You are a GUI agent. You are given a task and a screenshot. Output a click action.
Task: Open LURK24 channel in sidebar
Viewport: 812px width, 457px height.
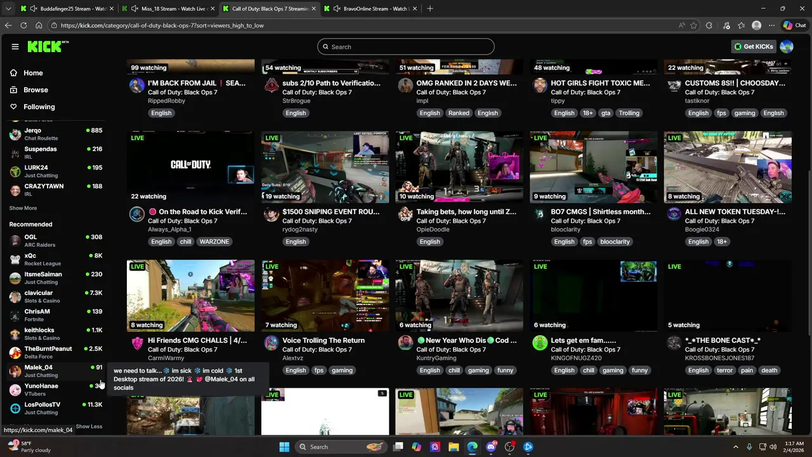pyautogui.click(x=56, y=171)
